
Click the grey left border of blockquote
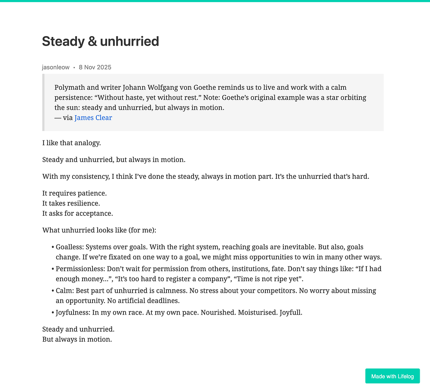pos(43,102)
